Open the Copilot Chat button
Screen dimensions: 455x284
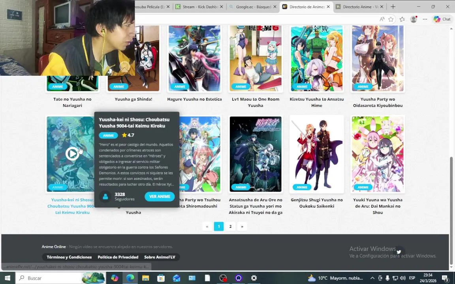tap(442, 19)
